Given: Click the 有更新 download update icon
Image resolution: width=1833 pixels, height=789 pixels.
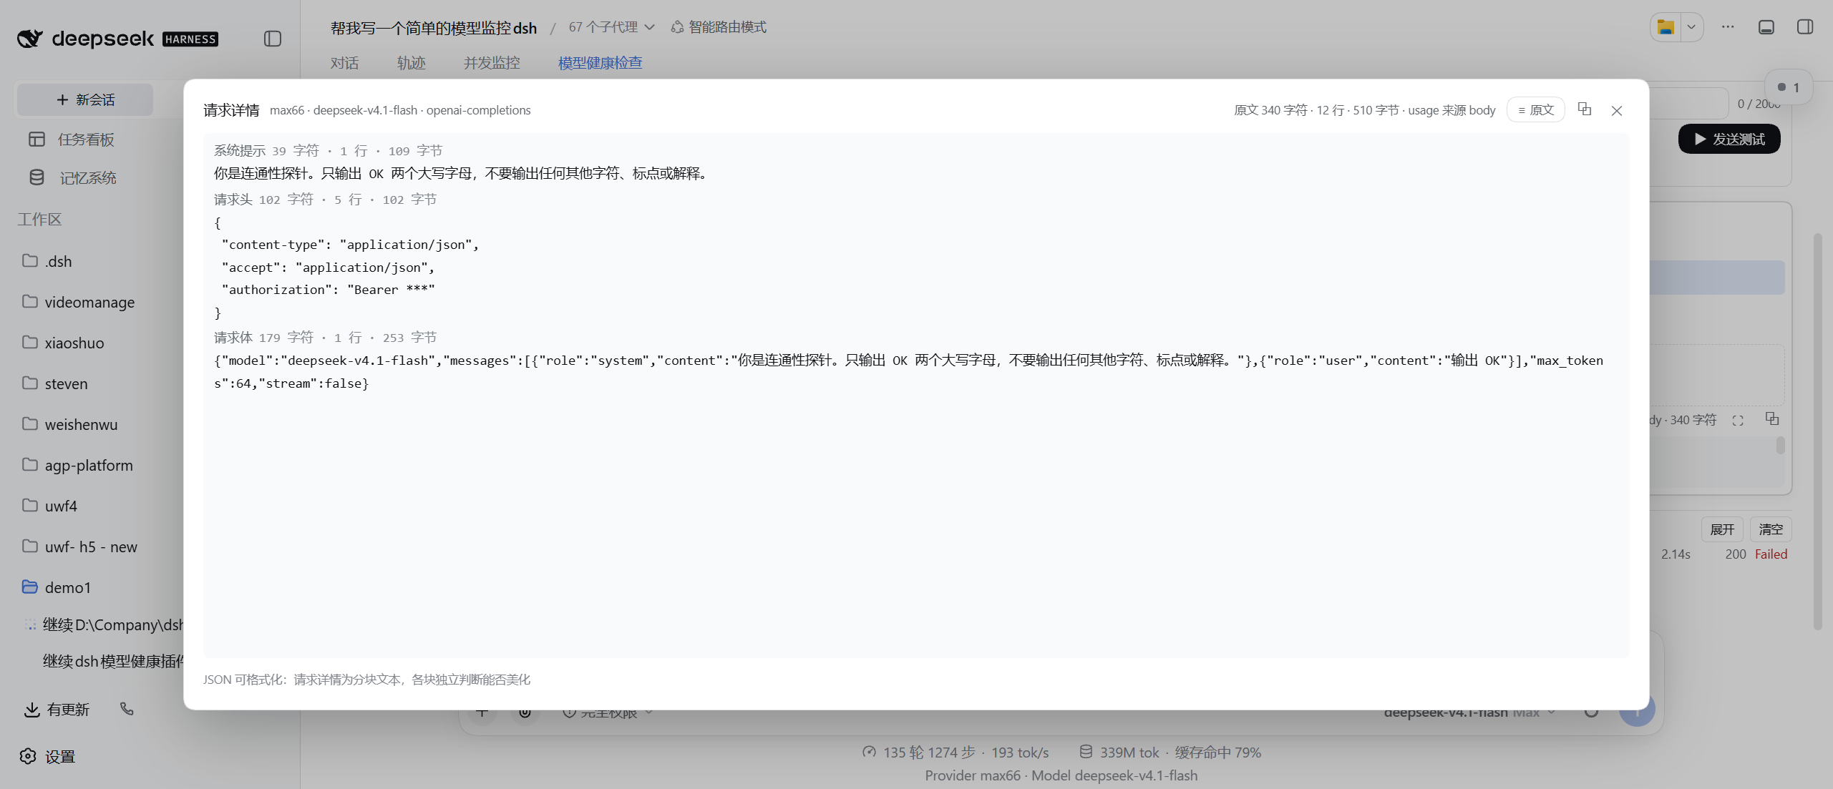Looking at the screenshot, I should tap(31, 710).
